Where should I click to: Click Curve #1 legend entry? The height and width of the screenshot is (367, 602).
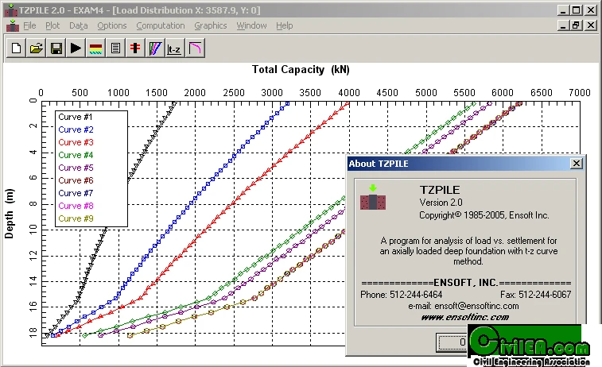pos(76,117)
